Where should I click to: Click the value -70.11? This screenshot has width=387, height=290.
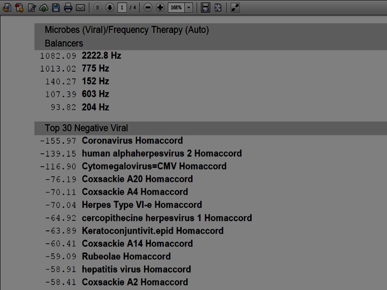pos(61,192)
